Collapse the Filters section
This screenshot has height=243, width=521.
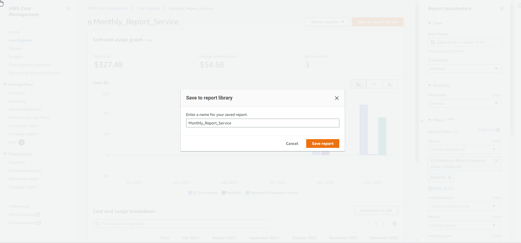(x=430, y=120)
